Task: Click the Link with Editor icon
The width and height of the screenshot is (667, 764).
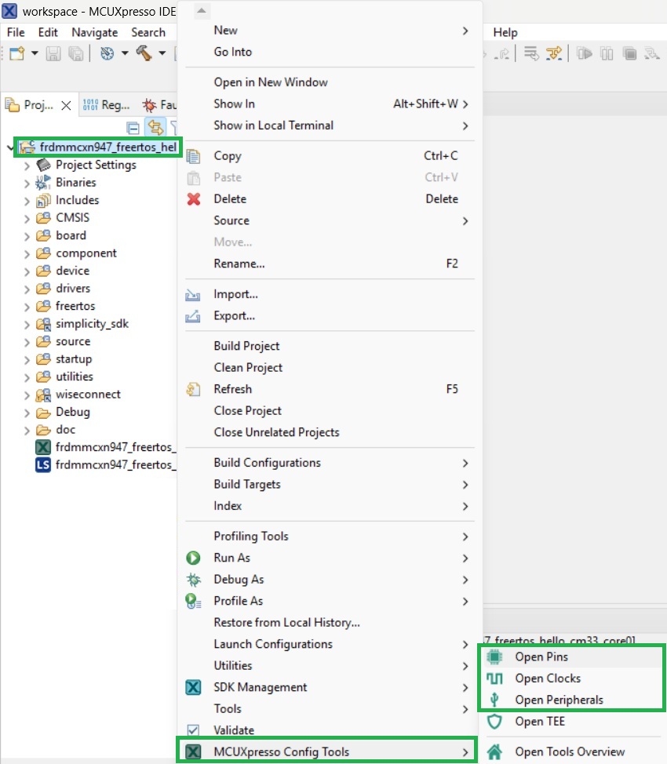Action: (x=155, y=127)
